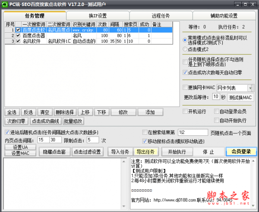Click 识别关键词 column header

tap(84, 25)
